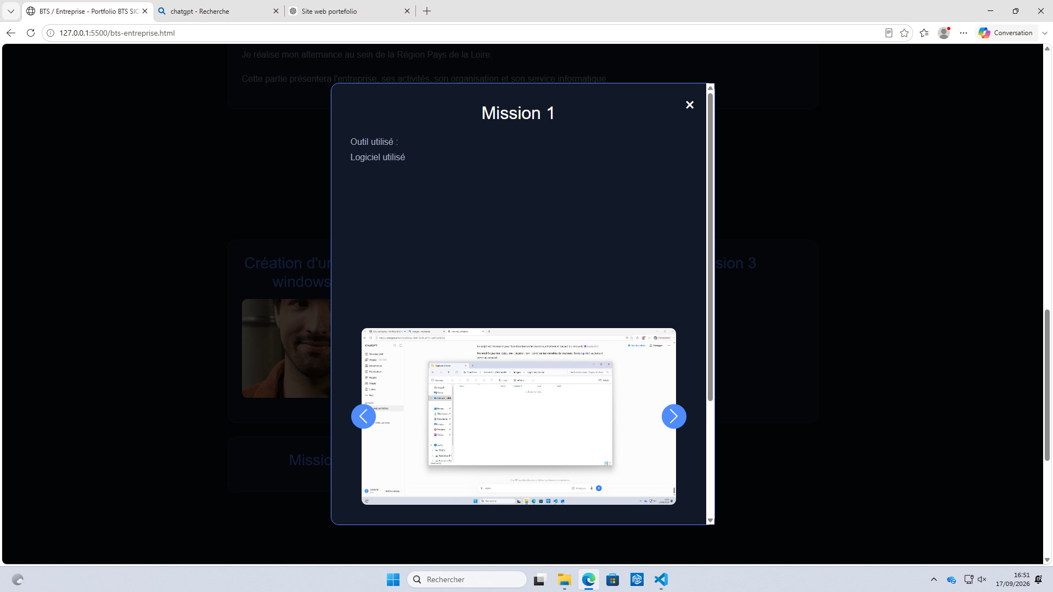
Task: View site information icon in address bar
Action: [50, 33]
